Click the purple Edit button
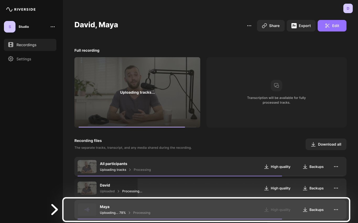 pyautogui.click(x=332, y=26)
